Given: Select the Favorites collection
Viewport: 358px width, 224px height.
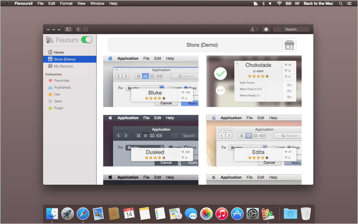Looking at the screenshot, I should (x=61, y=80).
